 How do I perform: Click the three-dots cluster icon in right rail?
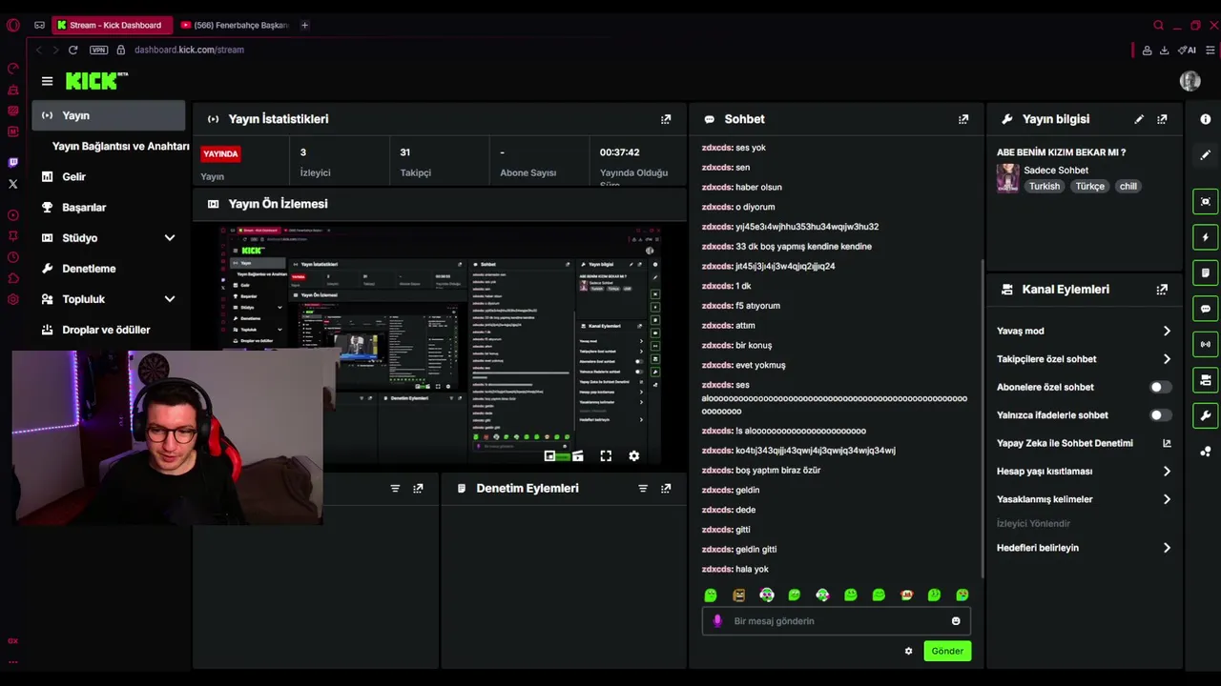click(x=1206, y=452)
